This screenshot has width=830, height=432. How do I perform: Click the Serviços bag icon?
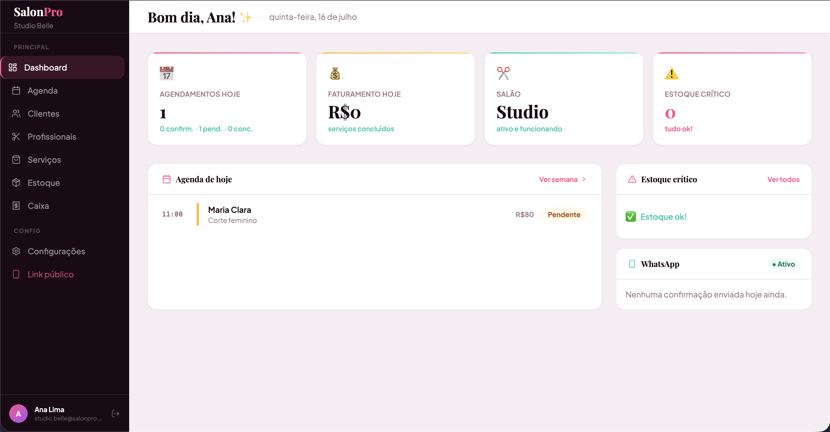coord(16,160)
